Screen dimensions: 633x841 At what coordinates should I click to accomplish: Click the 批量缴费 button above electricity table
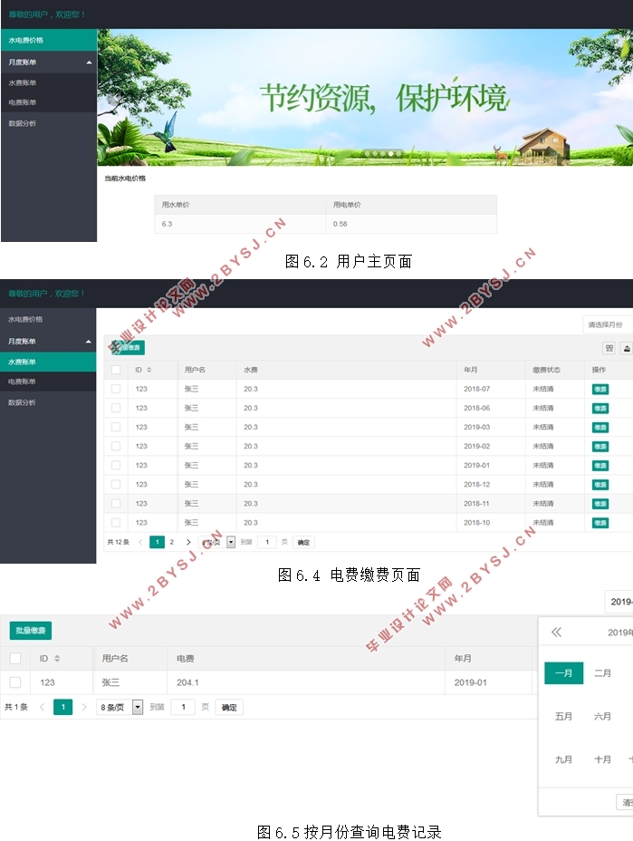(31, 630)
